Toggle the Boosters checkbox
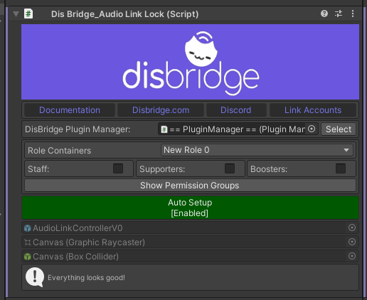This screenshot has height=300, width=367. point(341,168)
